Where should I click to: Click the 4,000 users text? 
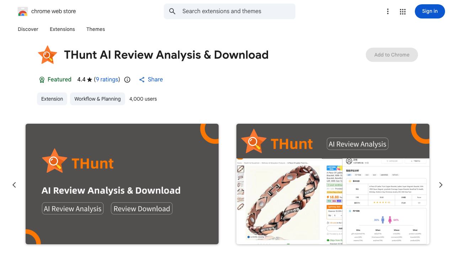pyautogui.click(x=143, y=99)
